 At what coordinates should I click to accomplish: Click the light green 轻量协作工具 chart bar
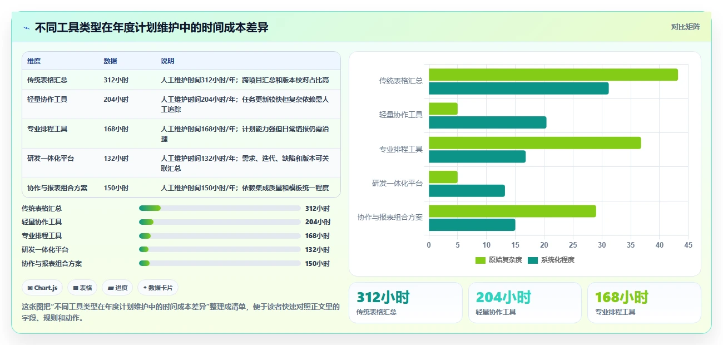(x=443, y=109)
